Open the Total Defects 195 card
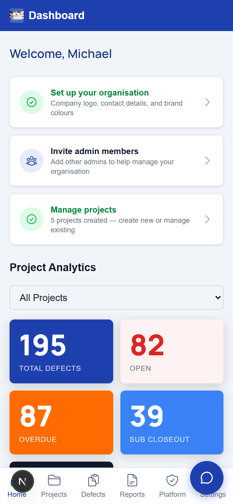 (x=61, y=351)
